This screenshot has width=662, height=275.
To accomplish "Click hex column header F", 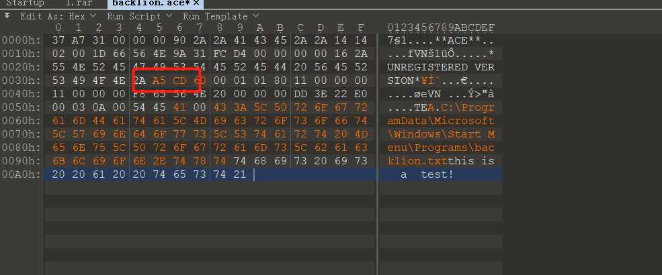I will [x=361, y=27].
